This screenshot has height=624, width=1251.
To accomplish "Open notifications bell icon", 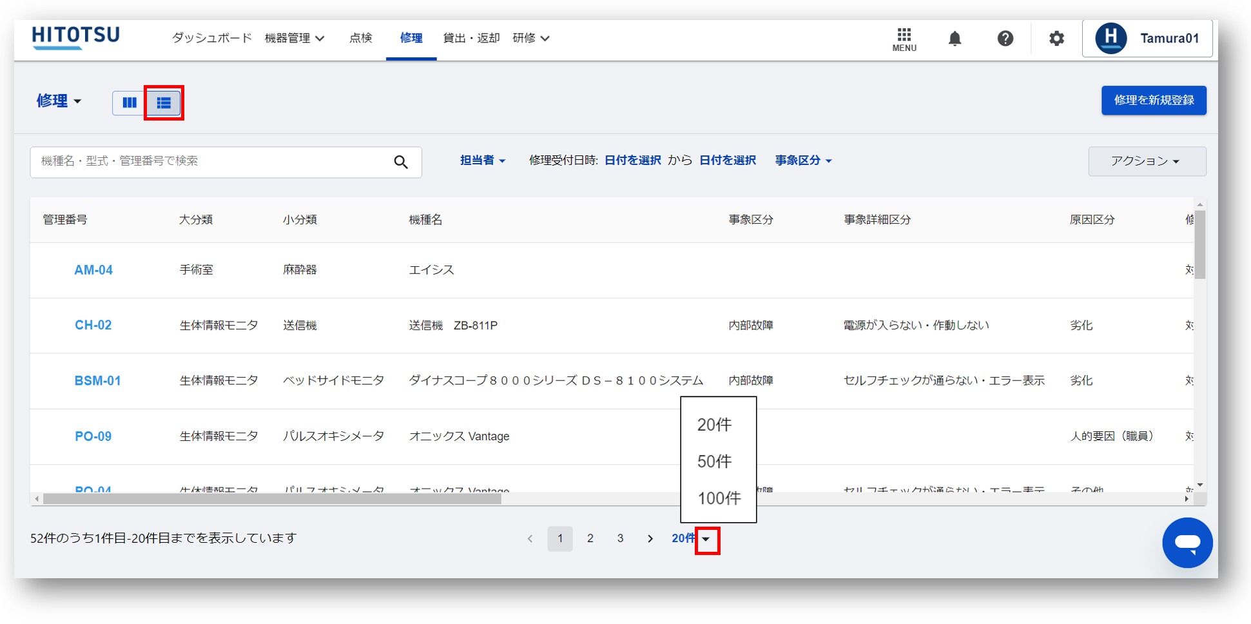I will pos(955,39).
